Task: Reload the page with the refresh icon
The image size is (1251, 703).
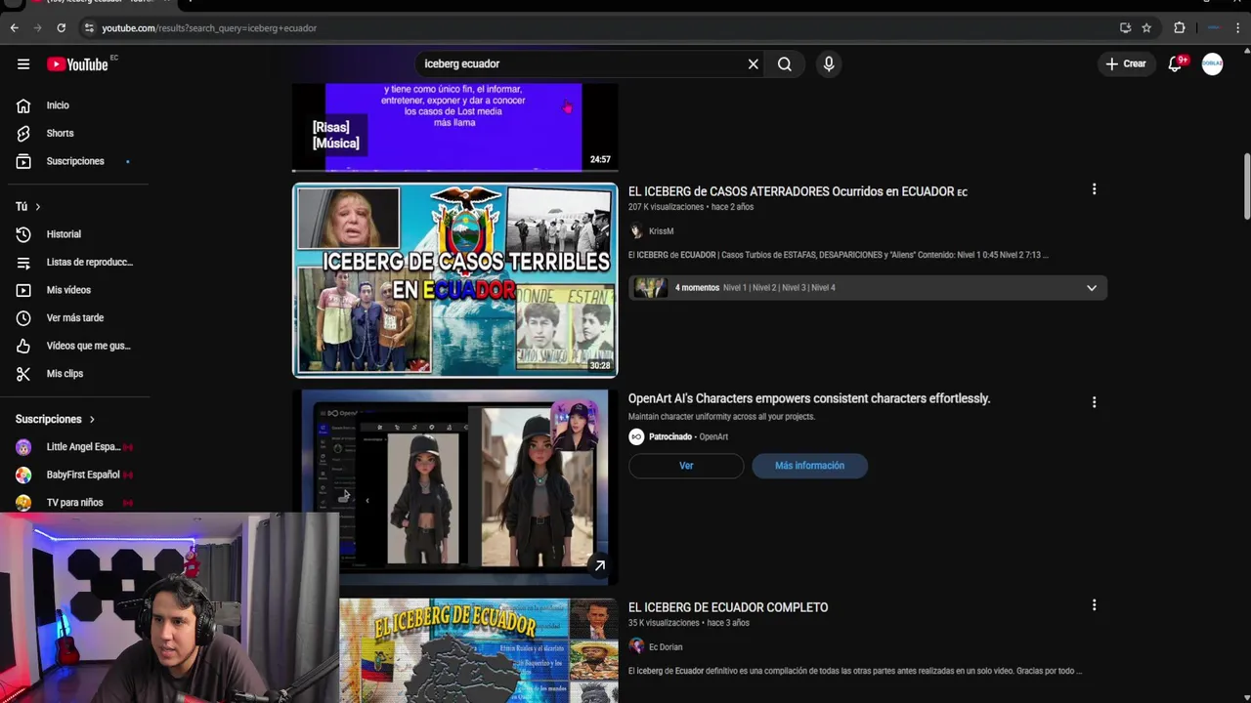Action: tap(61, 28)
